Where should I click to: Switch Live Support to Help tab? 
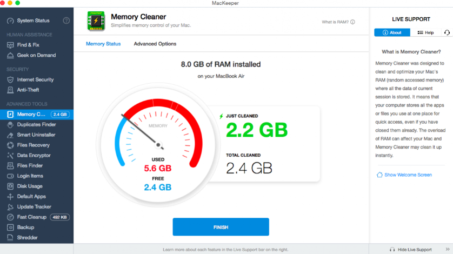pyautogui.click(x=425, y=32)
